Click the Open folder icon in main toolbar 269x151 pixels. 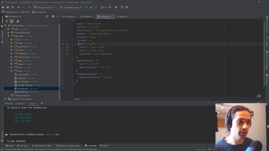pyautogui.click(x=3, y=8)
